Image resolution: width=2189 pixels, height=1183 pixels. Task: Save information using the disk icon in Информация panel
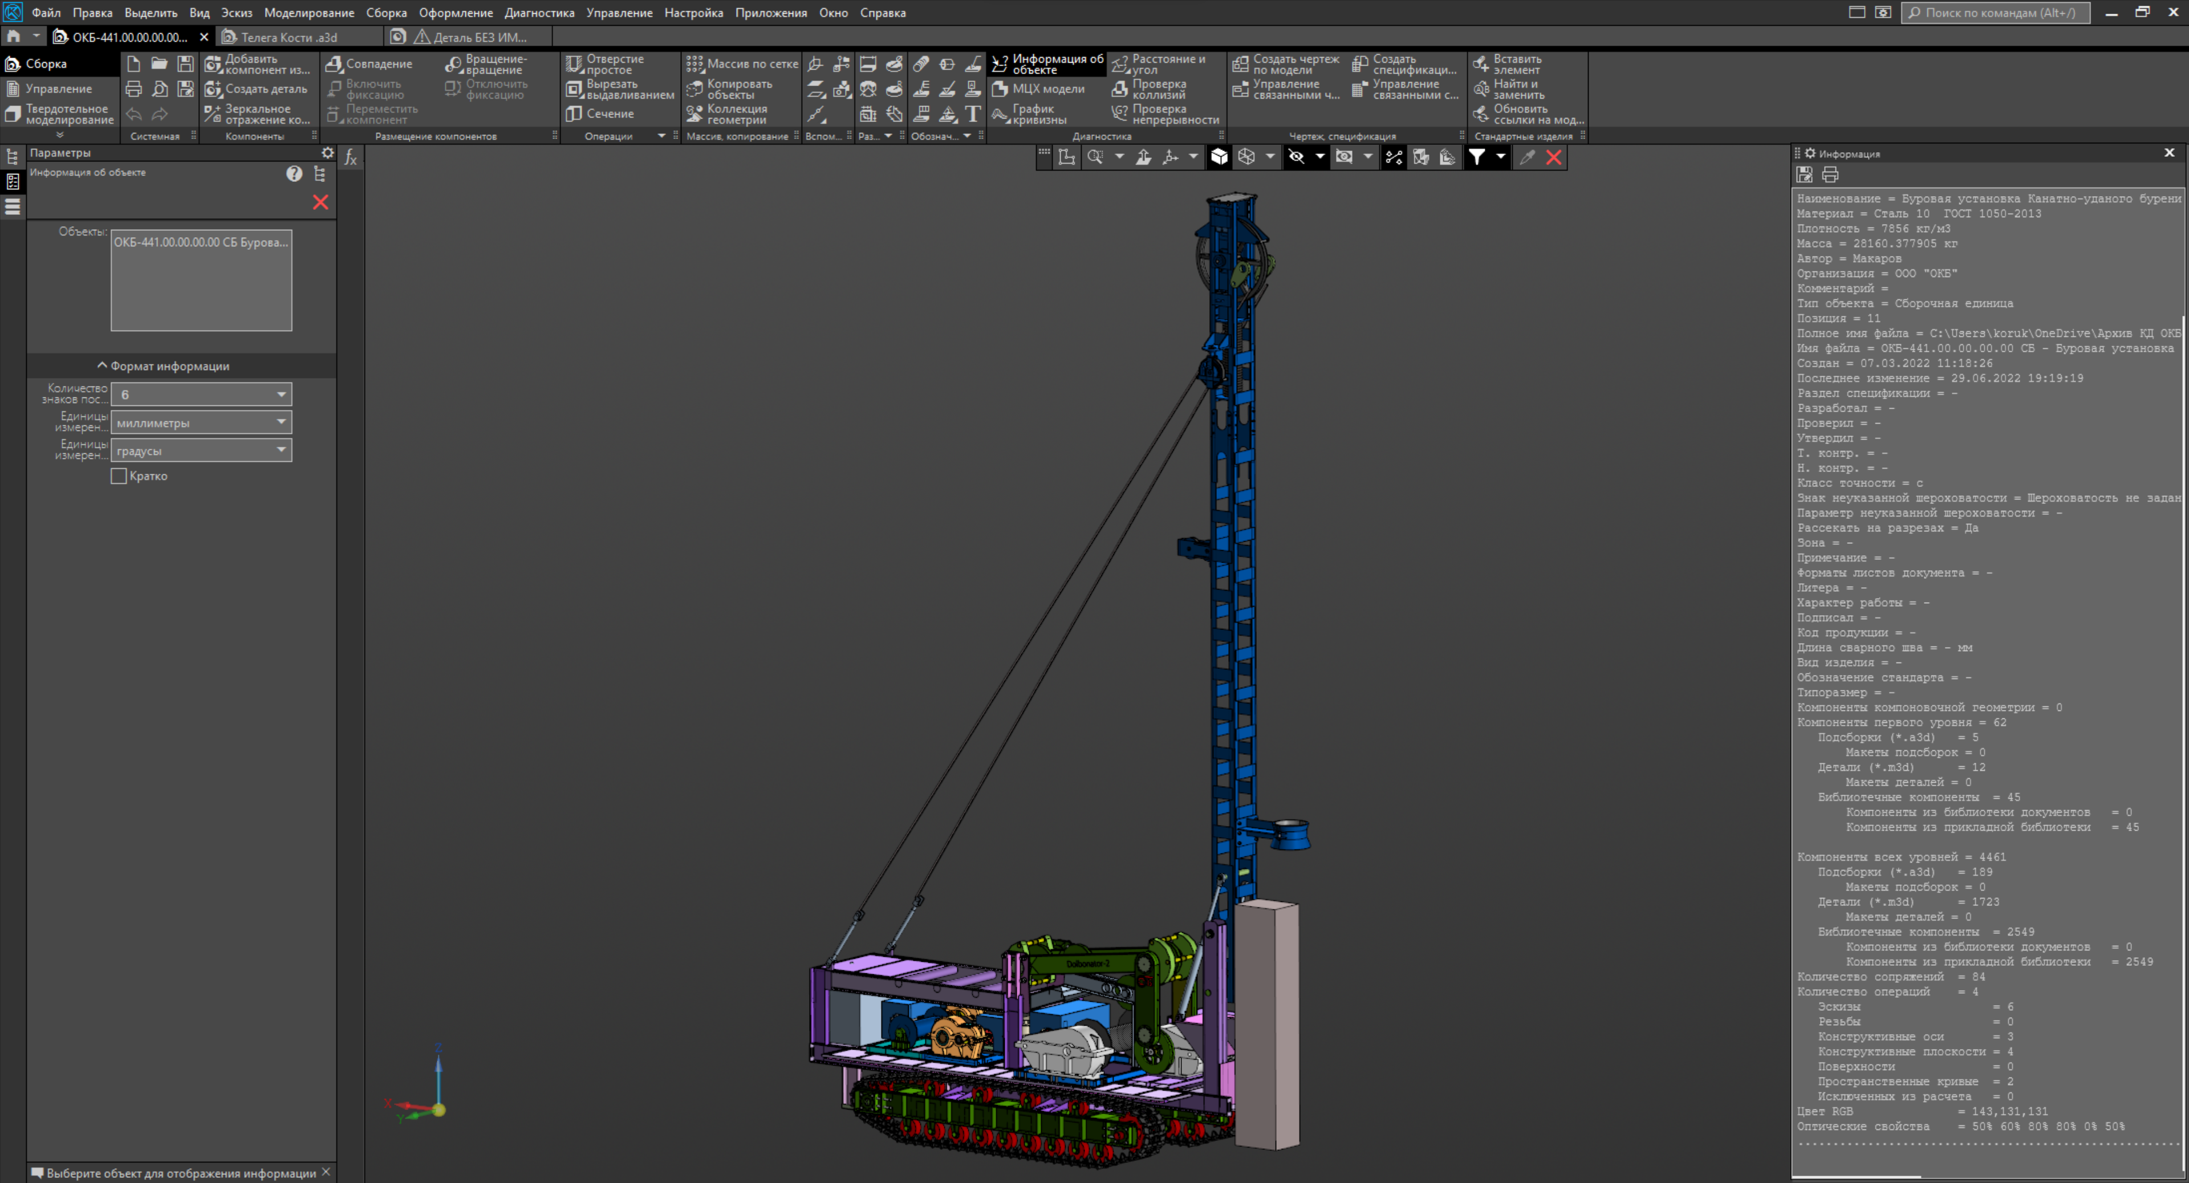pyautogui.click(x=1804, y=174)
